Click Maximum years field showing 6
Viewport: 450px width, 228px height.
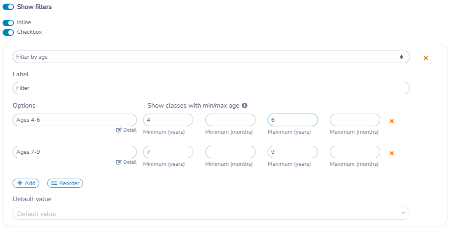(292, 120)
